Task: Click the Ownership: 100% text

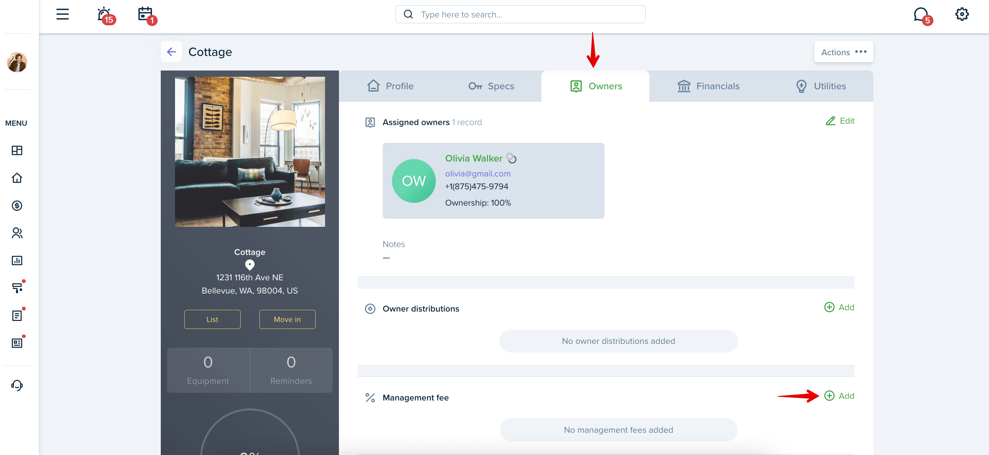Action: click(x=478, y=203)
